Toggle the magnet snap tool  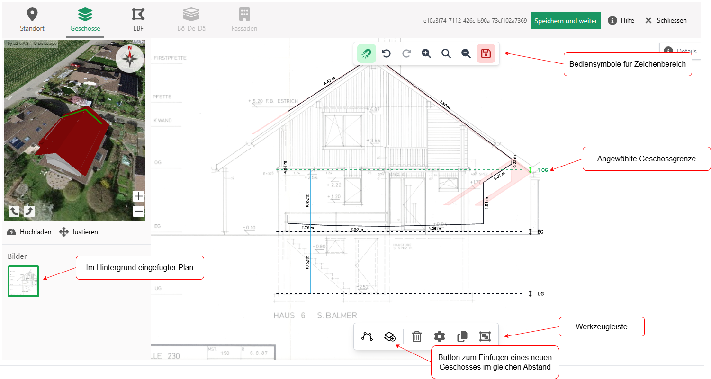pos(367,53)
